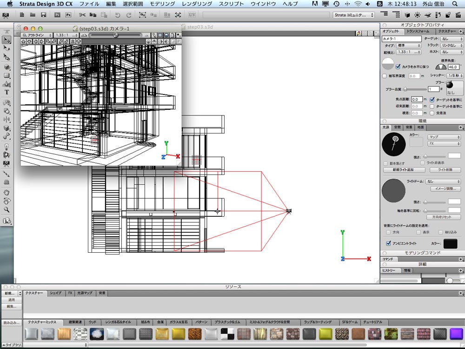The image size is (465, 349).
Task: Open the ライトドーム dropdown
Action: (443, 181)
